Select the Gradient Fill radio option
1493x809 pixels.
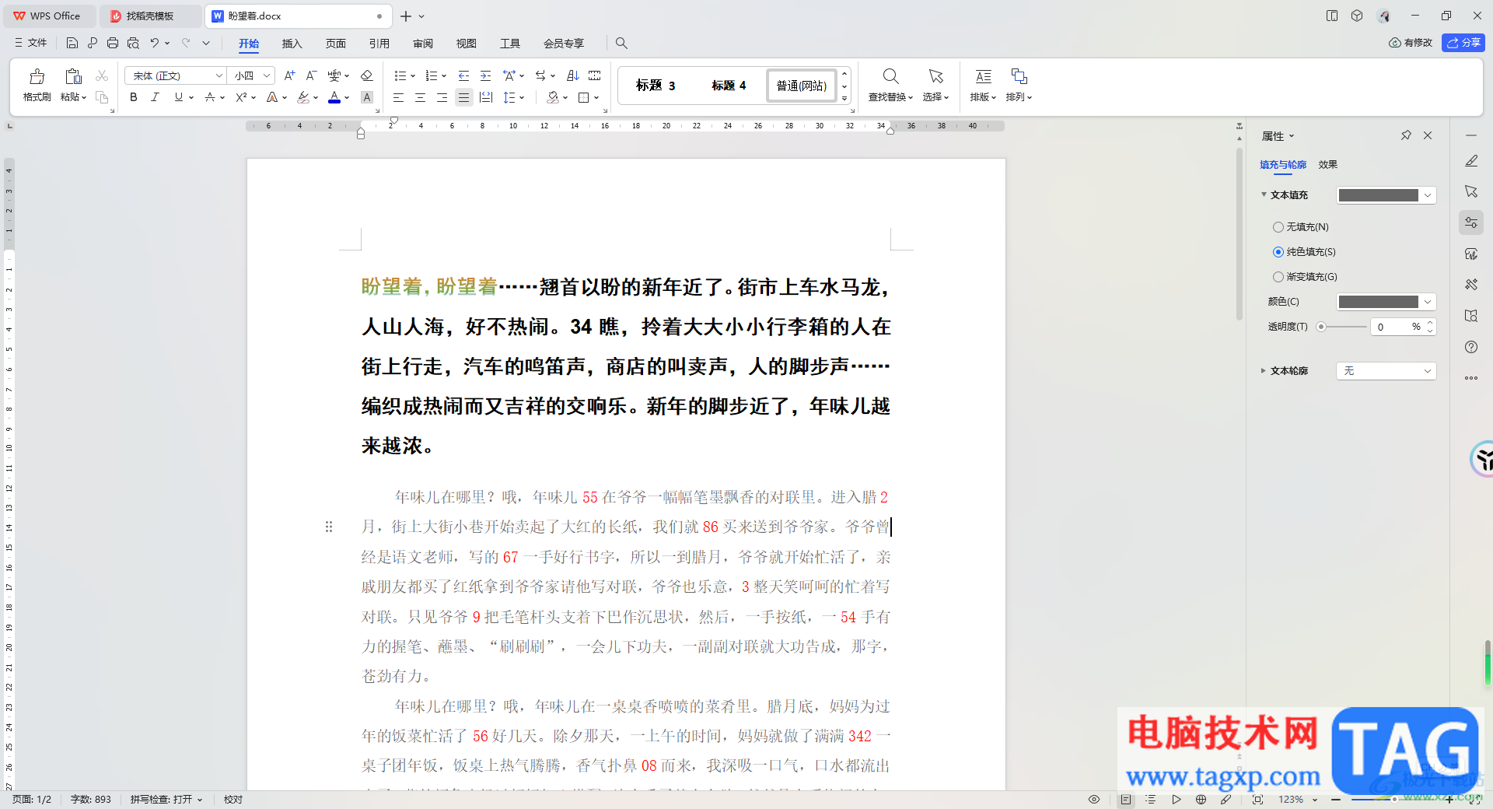(1278, 277)
